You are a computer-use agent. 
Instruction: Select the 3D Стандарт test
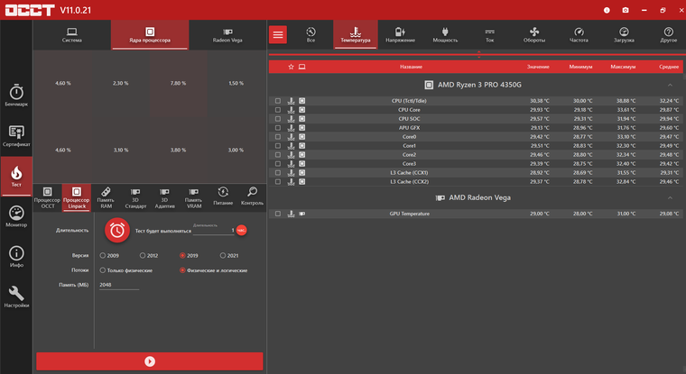(135, 197)
